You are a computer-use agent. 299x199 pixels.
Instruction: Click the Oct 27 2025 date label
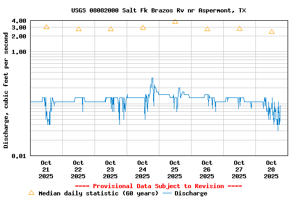[239, 169]
